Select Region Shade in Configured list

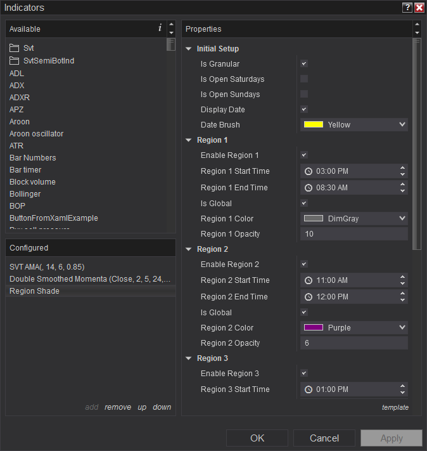[x=34, y=291]
